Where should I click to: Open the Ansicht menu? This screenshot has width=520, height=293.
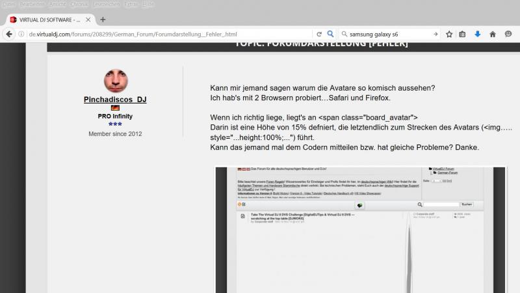57,5
